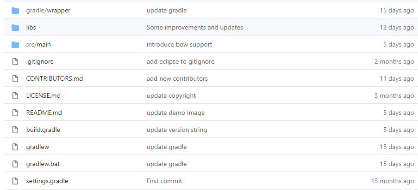
Task: Click the gradlew.bat file icon
Action: point(15,164)
